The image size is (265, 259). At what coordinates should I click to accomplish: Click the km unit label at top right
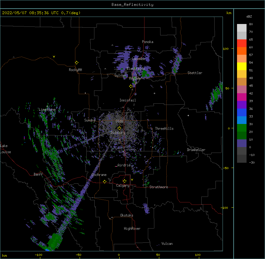[229, 13]
